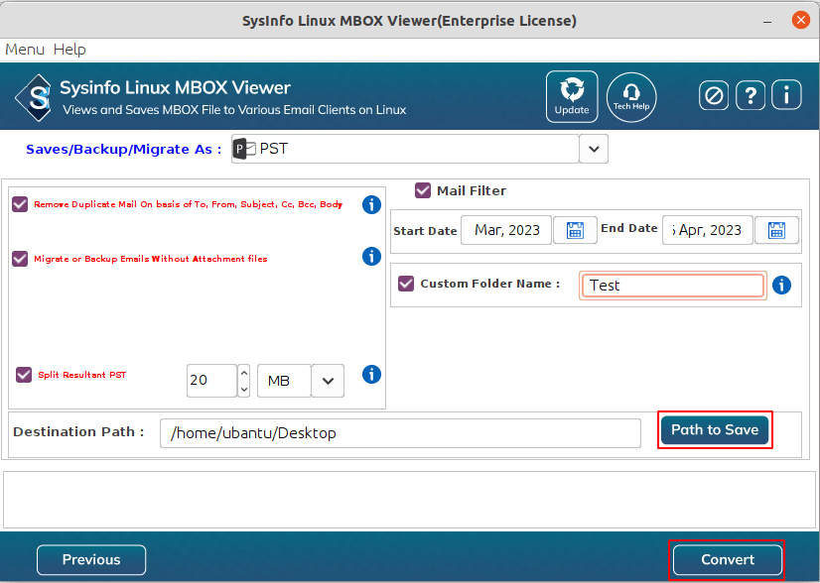The image size is (820, 583).
Task: Toggle the Split Resultant PST checkbox
Action: pyautogui.click(x=24, y=375)
